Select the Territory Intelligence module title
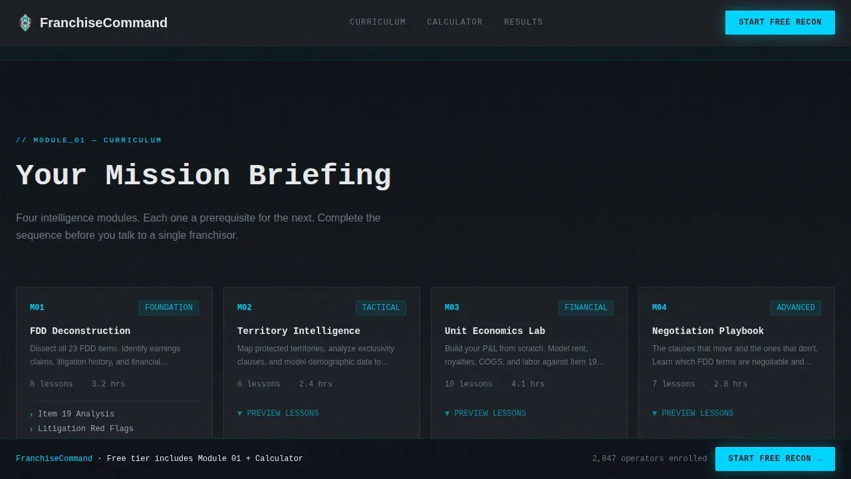Screen dimensions: 851x479 (x=299, y=331)
